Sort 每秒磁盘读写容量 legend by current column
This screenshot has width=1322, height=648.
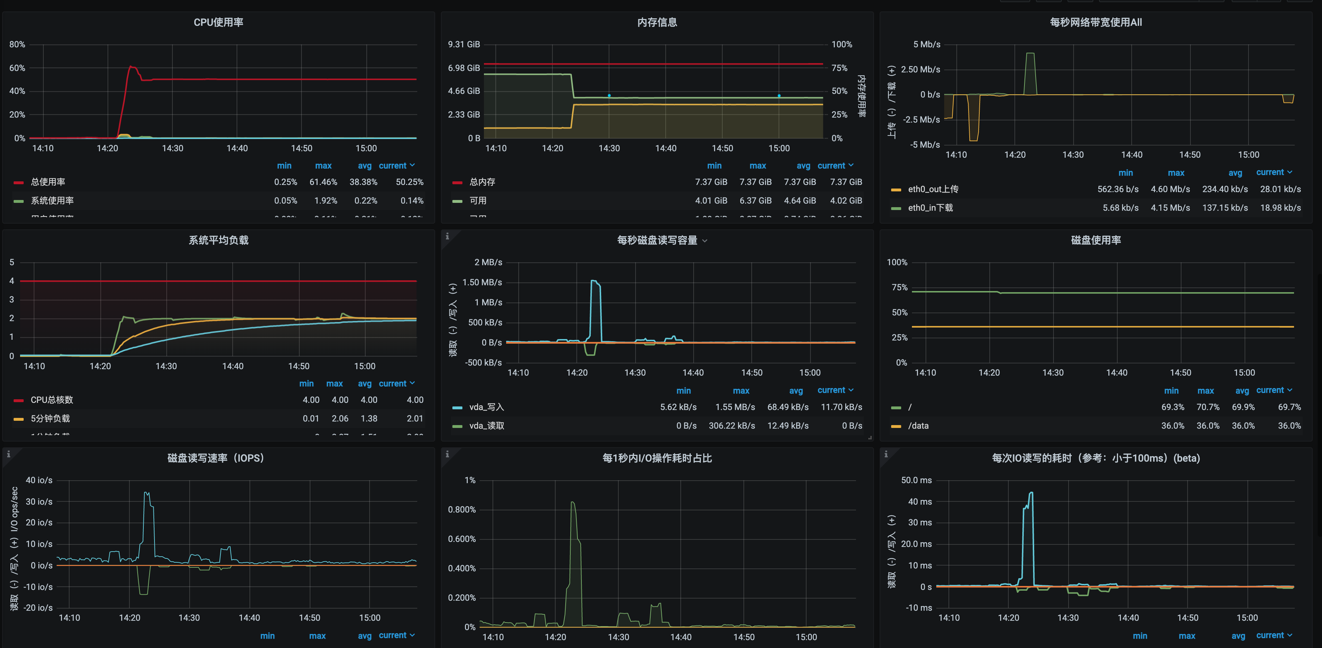835,390
